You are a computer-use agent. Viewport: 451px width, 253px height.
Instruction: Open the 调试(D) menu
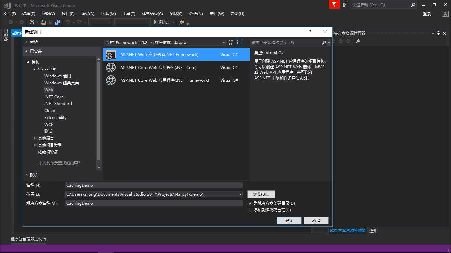[88, 14]
